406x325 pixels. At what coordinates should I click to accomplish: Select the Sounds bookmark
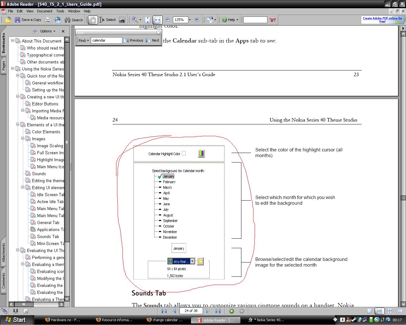(x=39, y=174)
